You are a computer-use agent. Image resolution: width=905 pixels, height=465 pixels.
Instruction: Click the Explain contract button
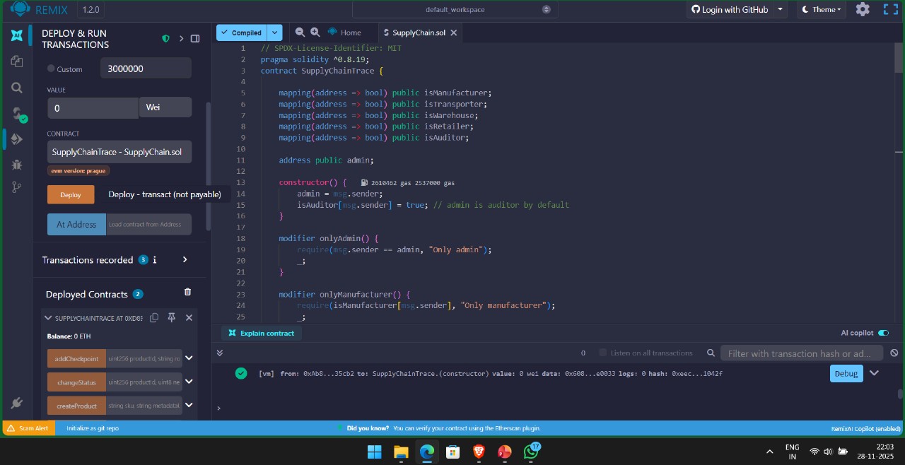[x=262, y=333]
